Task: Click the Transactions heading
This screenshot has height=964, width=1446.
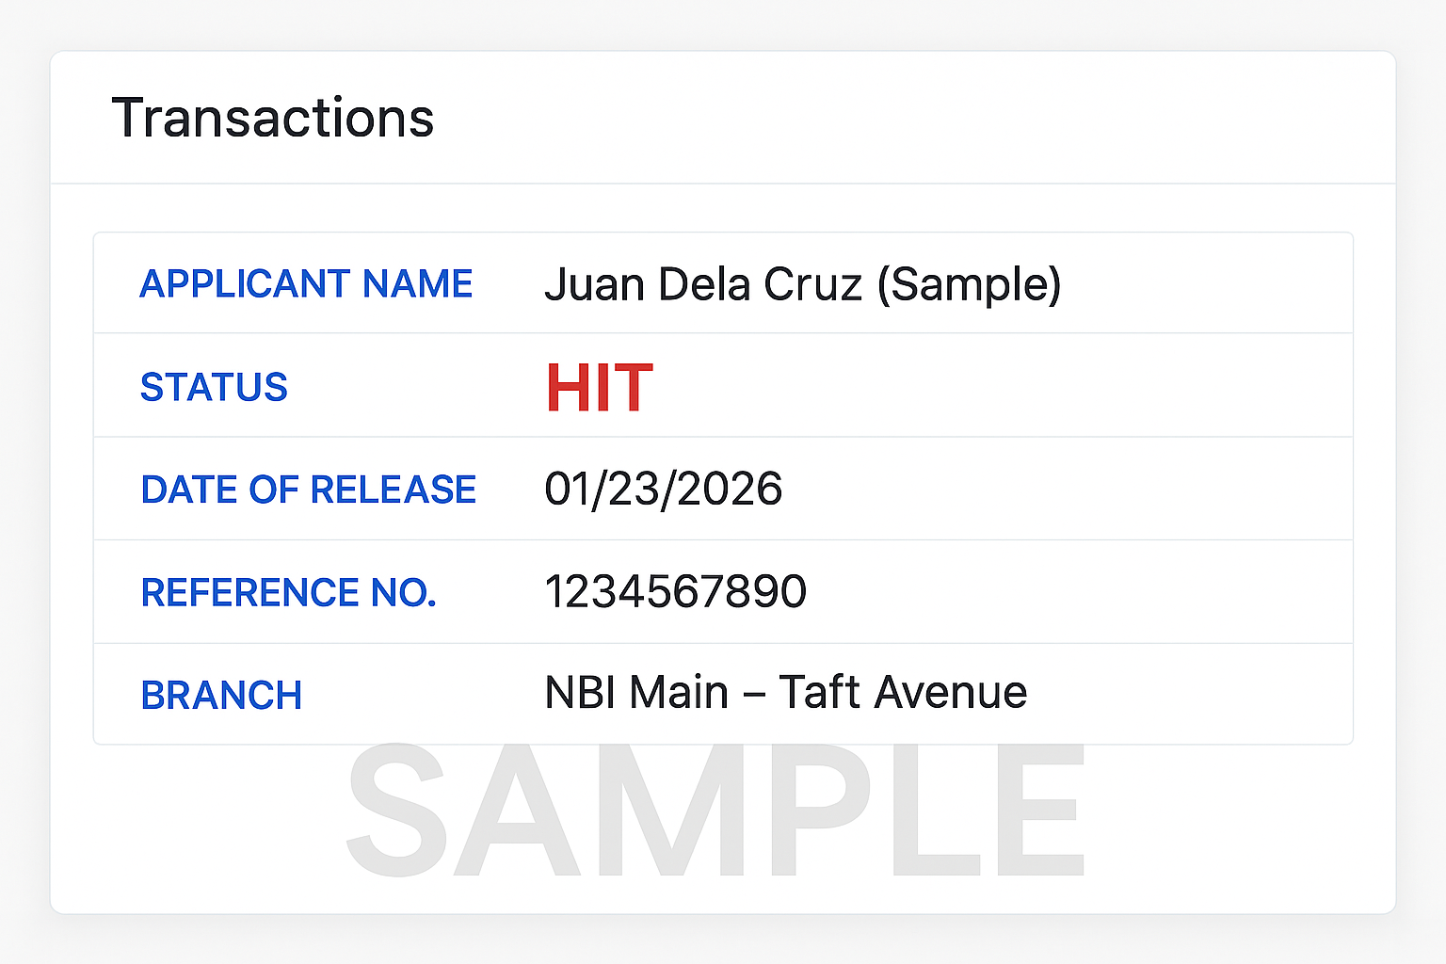Action: [x=273, y=117]
